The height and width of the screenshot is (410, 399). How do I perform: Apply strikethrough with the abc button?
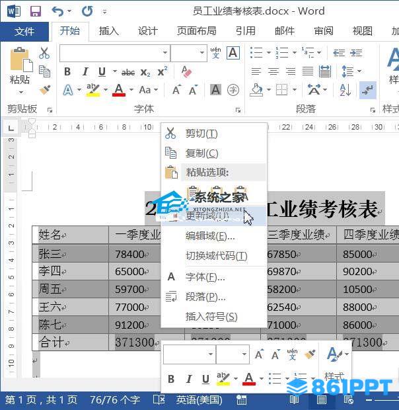pyautogui.click(x=128, y=72)
